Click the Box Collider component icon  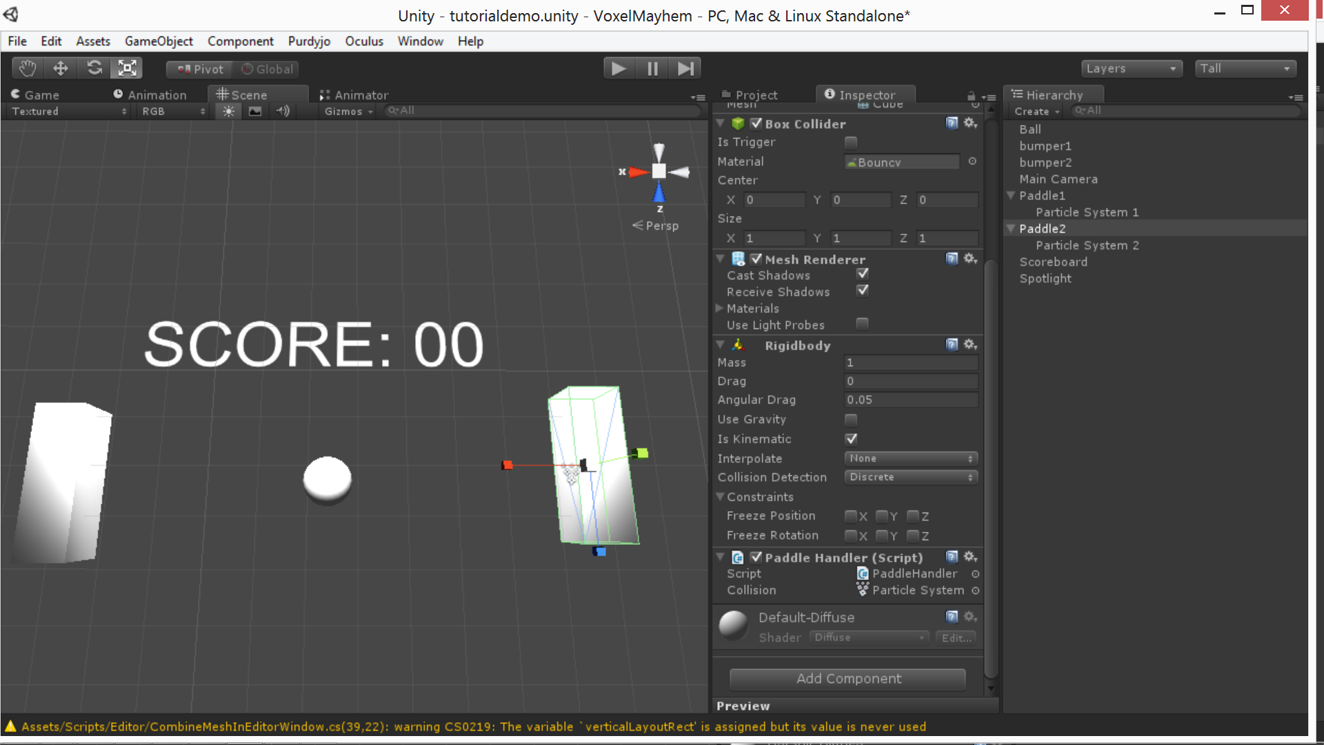(x=739, y=123)
